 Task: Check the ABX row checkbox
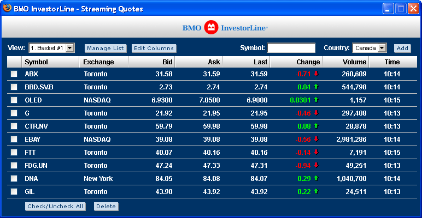pos(14,74)
